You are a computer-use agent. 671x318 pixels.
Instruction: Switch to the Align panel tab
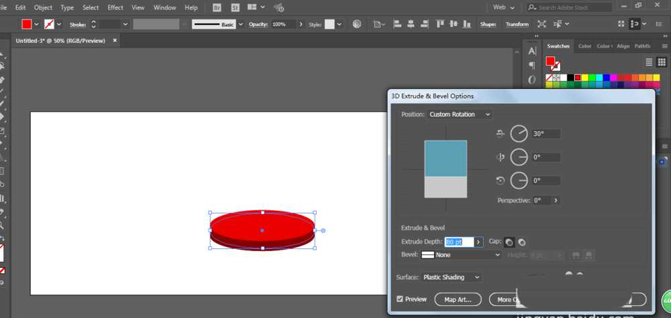(623, 46)
